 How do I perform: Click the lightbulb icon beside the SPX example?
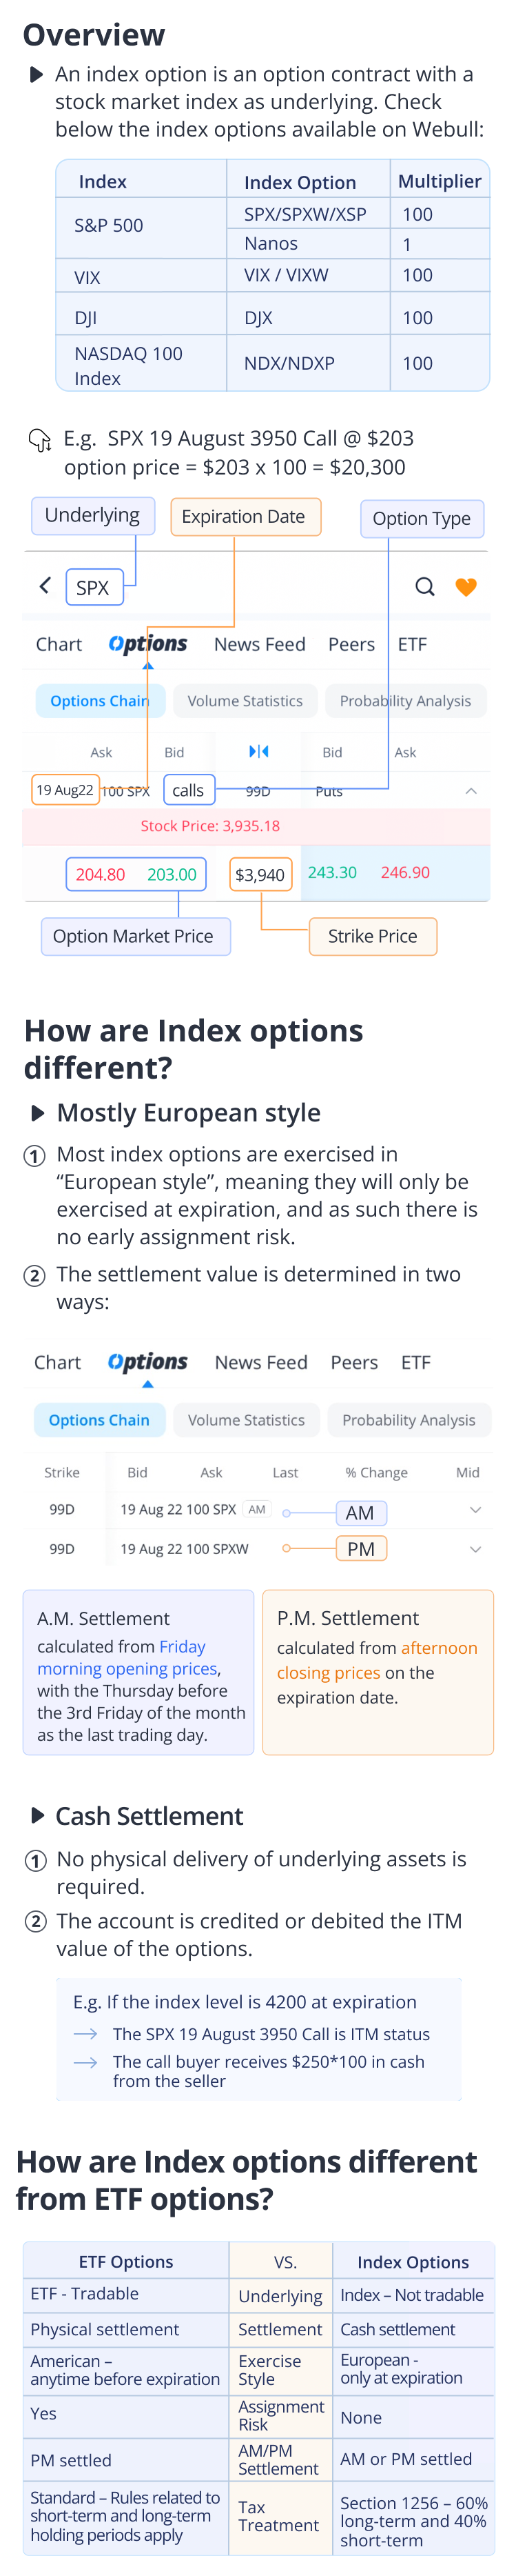tap(39, 439)
